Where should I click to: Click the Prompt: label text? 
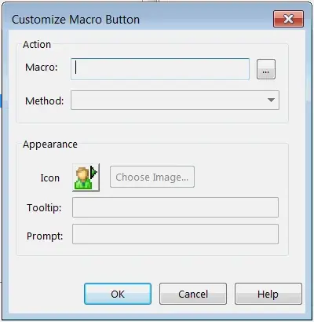tap(45, 236)
